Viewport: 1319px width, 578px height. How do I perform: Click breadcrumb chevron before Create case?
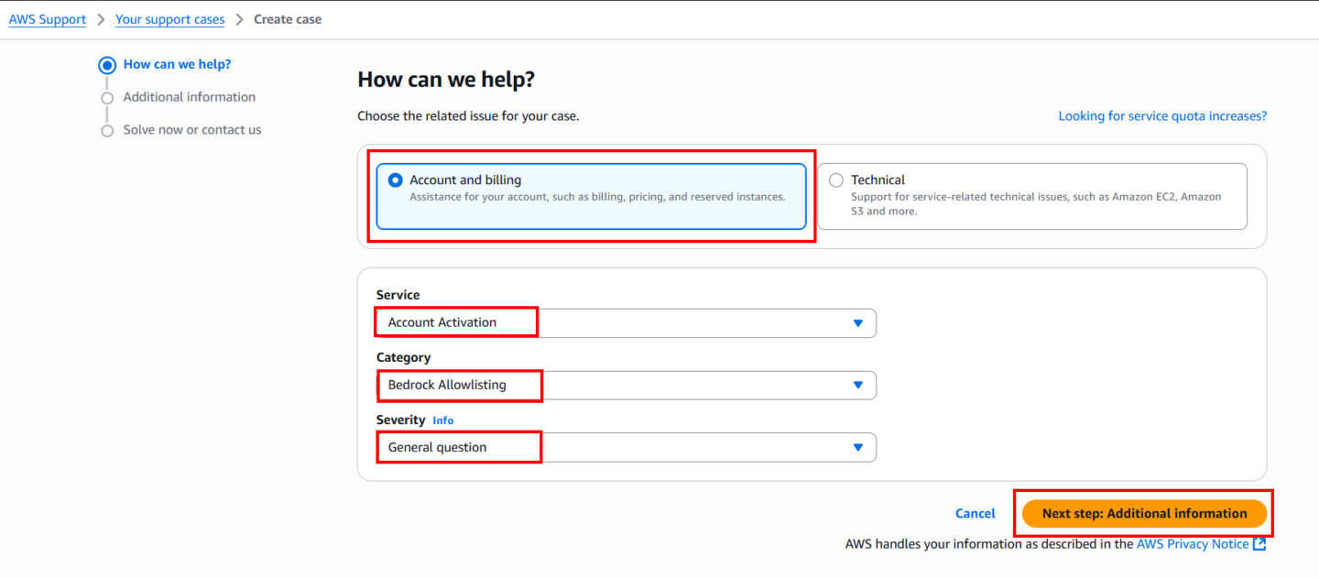pyautogui.click(x=239, y=19)
